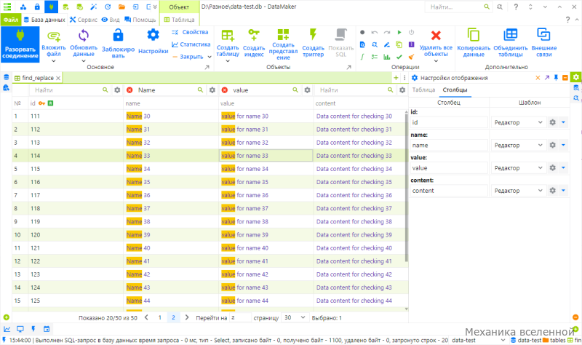This screenshot has height=345, width=582.
Task: Close the find_replace tab
Action: coord(58,78)
